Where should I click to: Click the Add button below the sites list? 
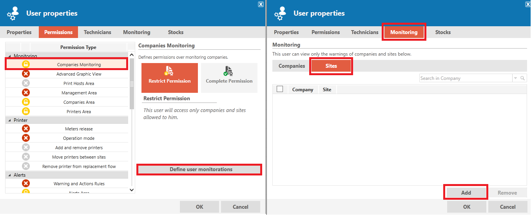tap(466, 193)
